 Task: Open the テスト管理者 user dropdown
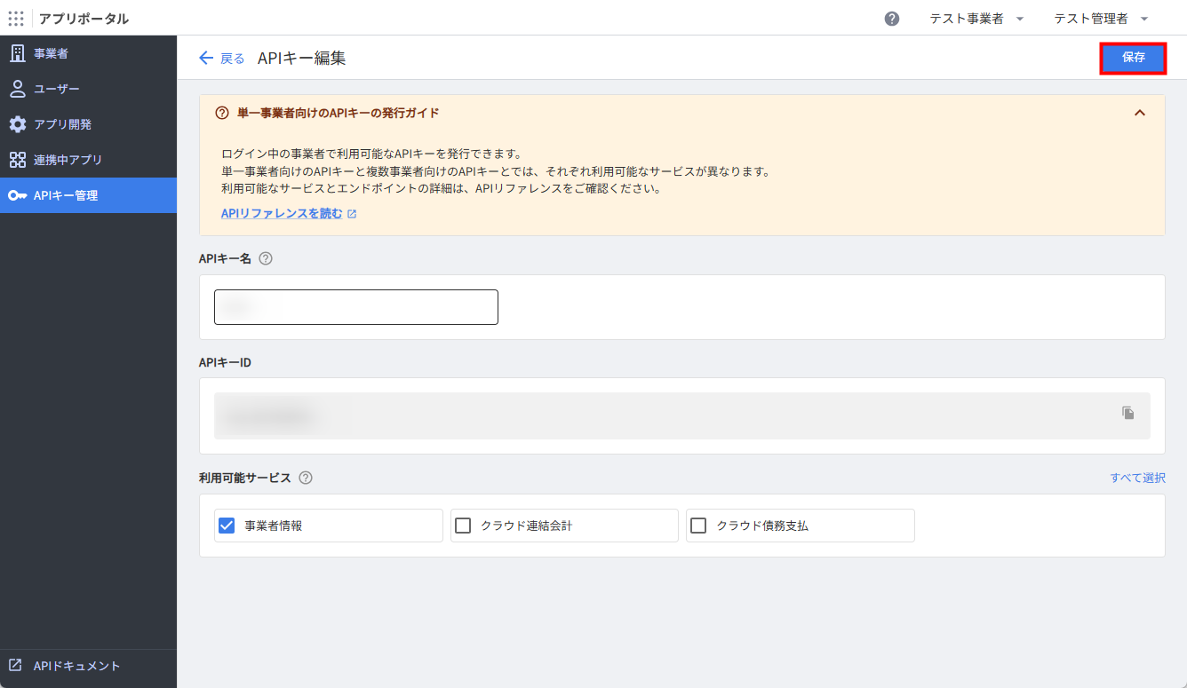point(1101,19)
